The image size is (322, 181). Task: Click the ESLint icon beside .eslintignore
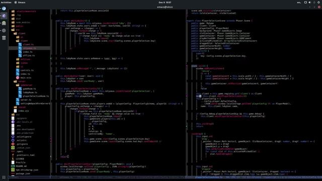(13, 137)
